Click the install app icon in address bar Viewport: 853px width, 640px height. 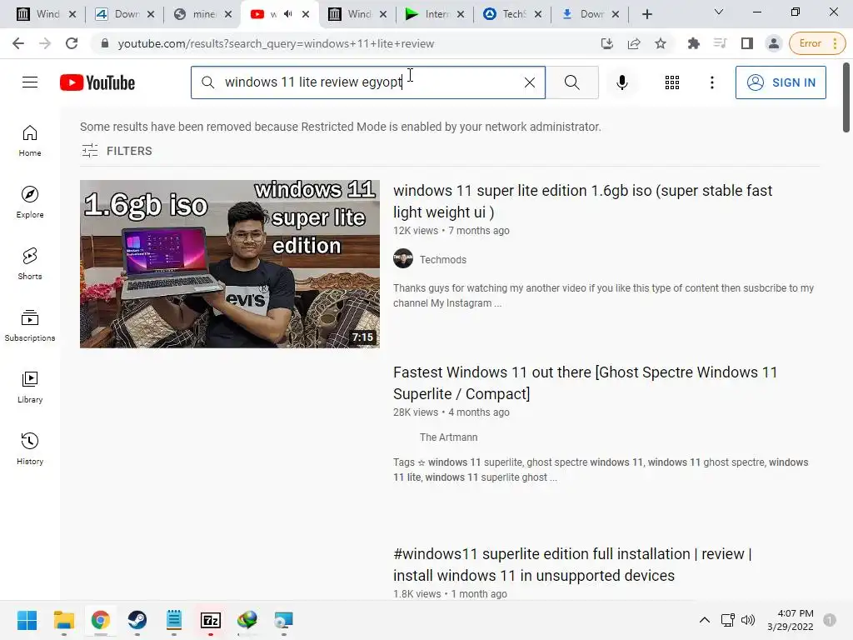607,43
